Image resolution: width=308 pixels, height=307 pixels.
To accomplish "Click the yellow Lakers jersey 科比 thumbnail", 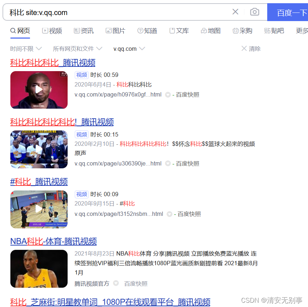I will coord(39,269).
